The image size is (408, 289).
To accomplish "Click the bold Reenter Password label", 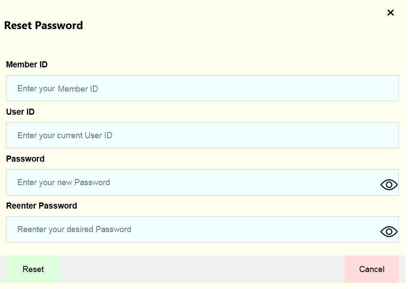I will pos(42,206).
